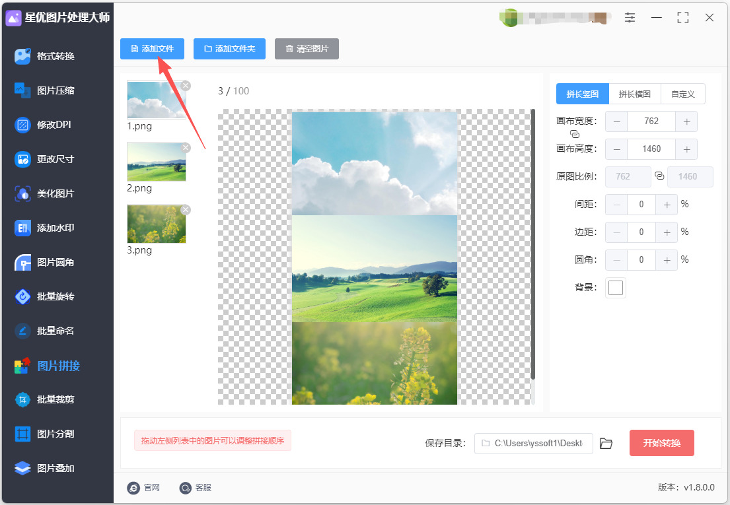Open the settings sliders icon in title bar
This screenshot has height=505, width=730.
click(630, 18)
